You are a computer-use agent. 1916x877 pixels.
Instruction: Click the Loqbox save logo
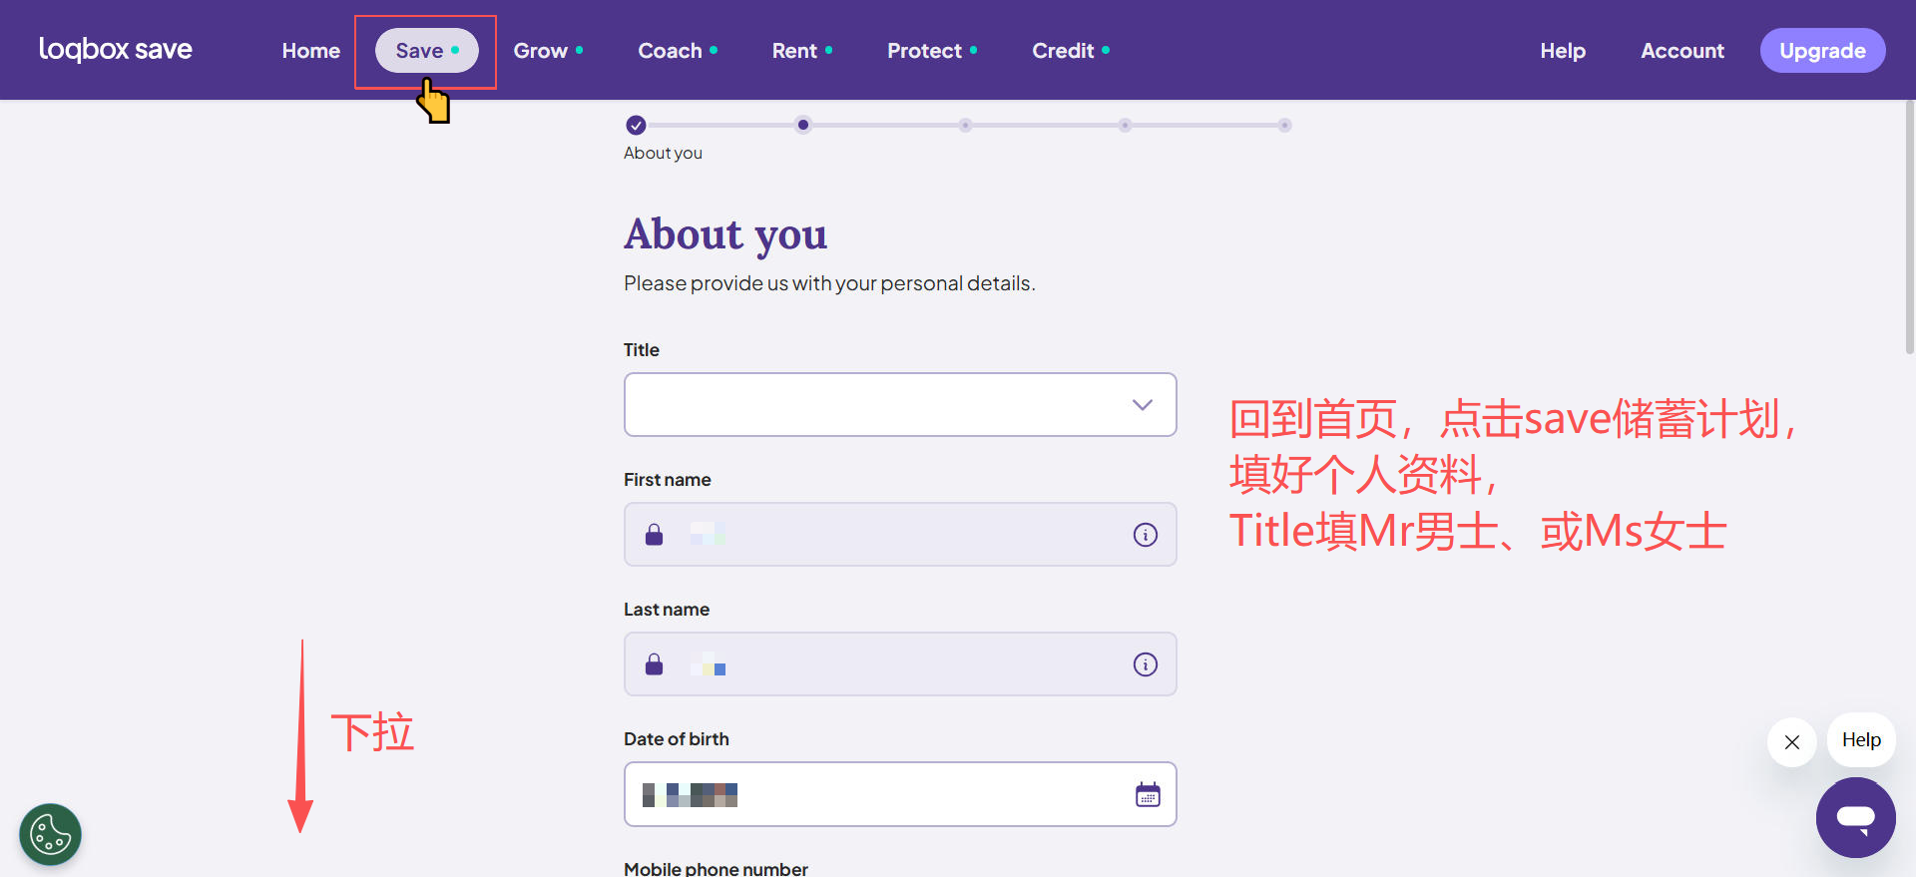pyautogui.click(x=115, y=50)
